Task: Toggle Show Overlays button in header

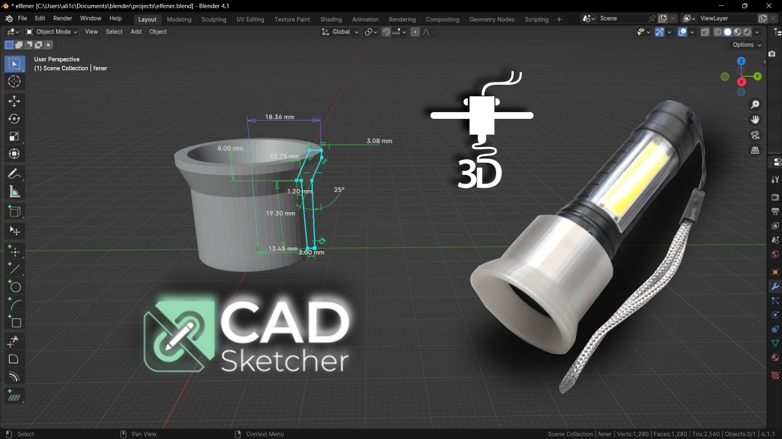Action: click(x=682, y=32)
